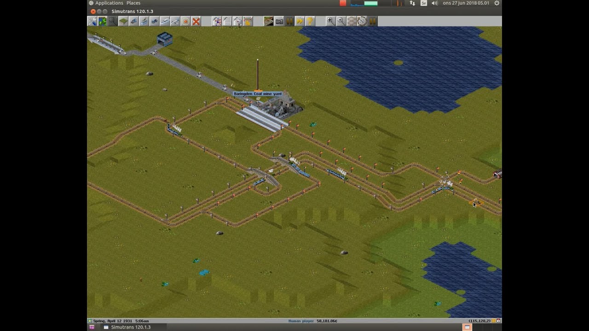Image resolution: width=589 pixels, height=331 pixels.
Task: Open the system power gear menu
Action: pos(497,3)
